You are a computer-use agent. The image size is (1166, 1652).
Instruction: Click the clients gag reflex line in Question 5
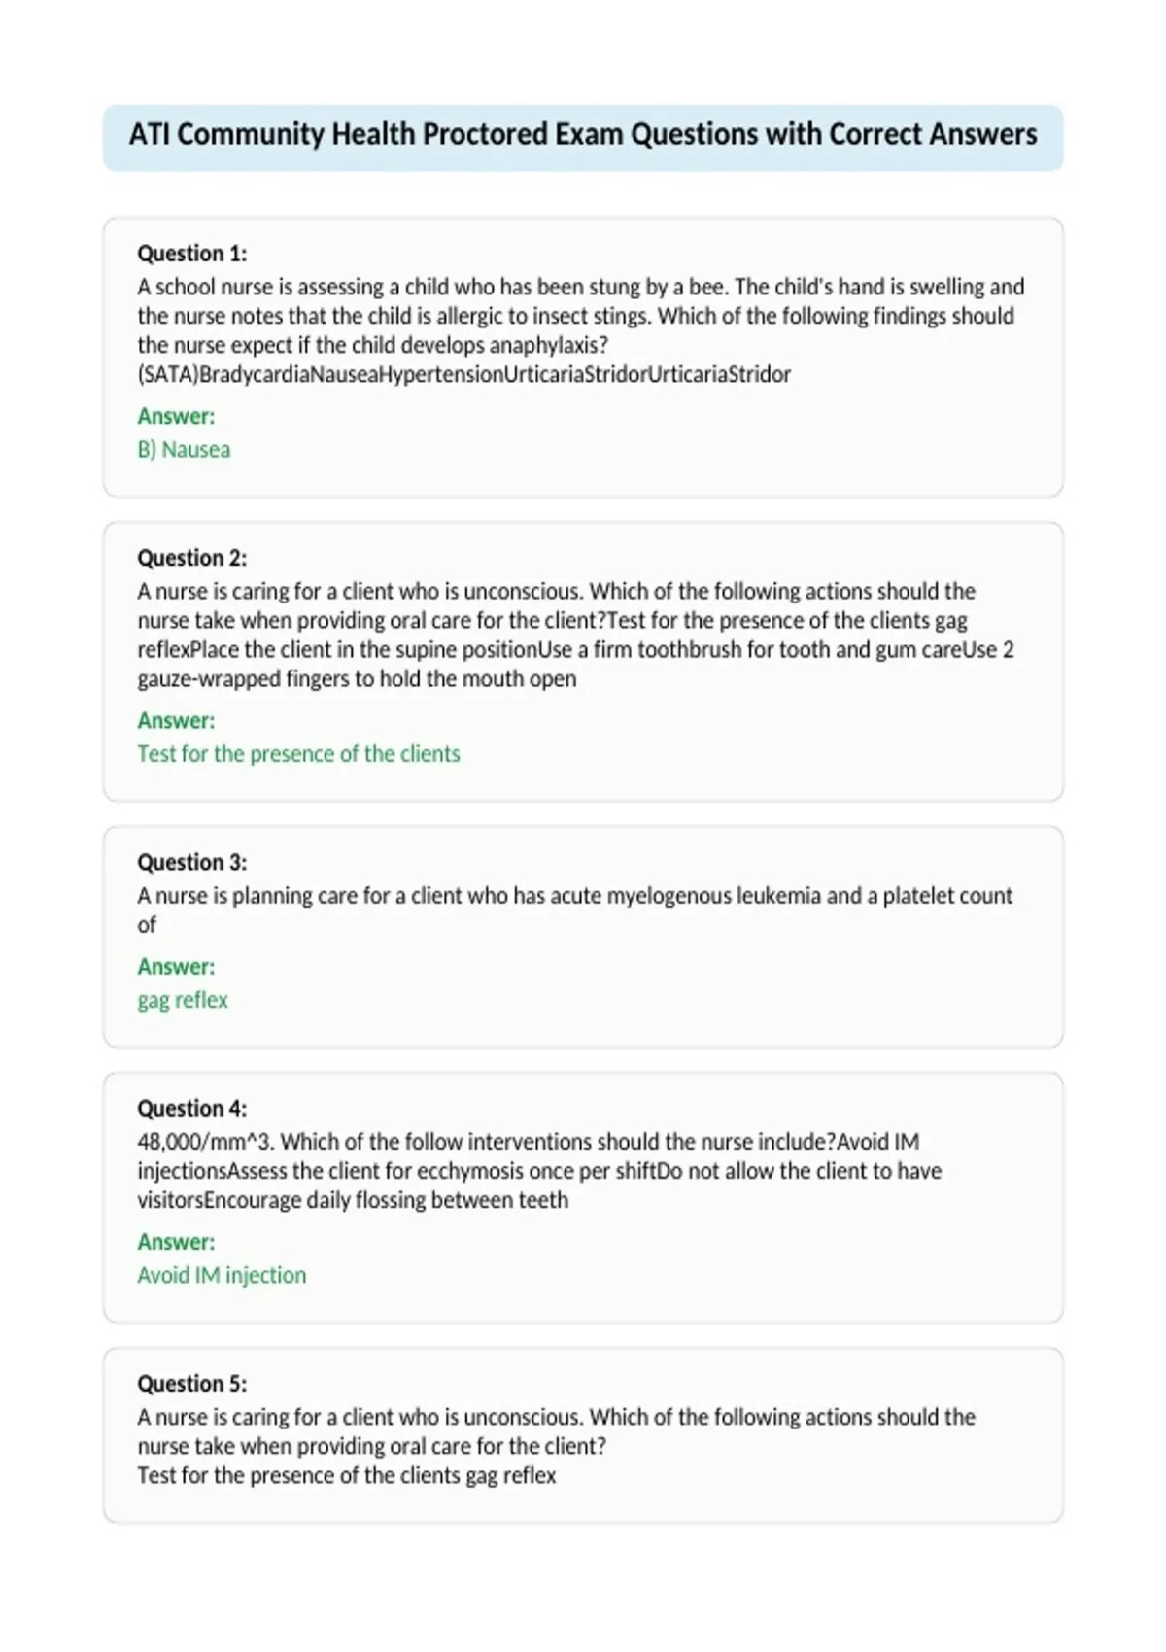coord(347,1475)
